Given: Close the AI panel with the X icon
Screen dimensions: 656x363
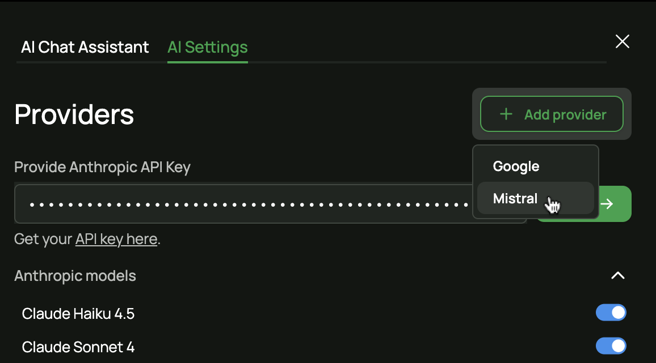Looking at the screenshot, I should (x=623, y=41).
